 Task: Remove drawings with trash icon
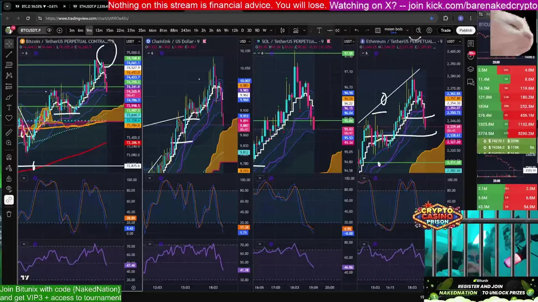click(x=9, y=214)
